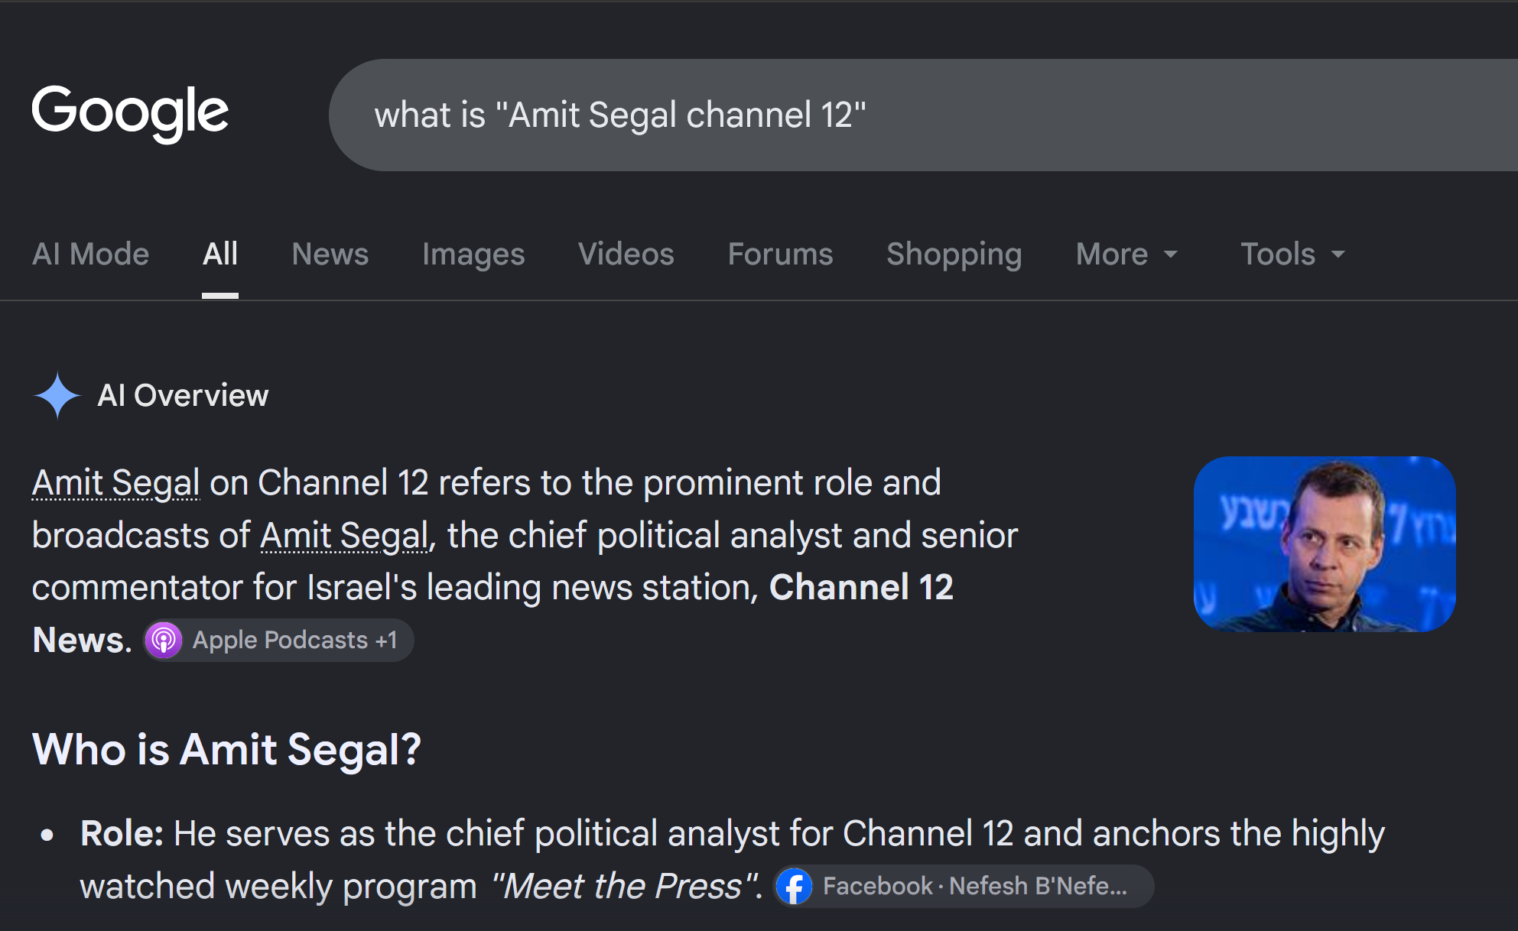Switch to AI Mode tab
The width and height of the screenshot is (1518, 931).
tap(90, 254)
